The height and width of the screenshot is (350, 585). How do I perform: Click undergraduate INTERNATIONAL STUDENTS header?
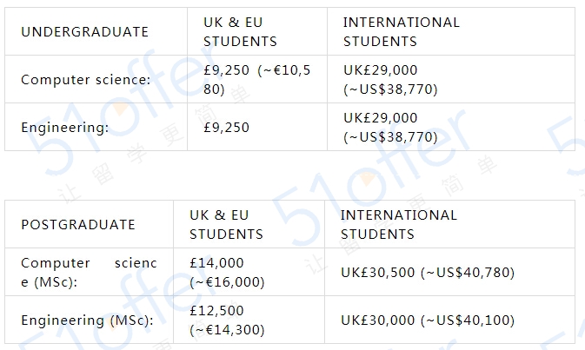click(451, 31)
